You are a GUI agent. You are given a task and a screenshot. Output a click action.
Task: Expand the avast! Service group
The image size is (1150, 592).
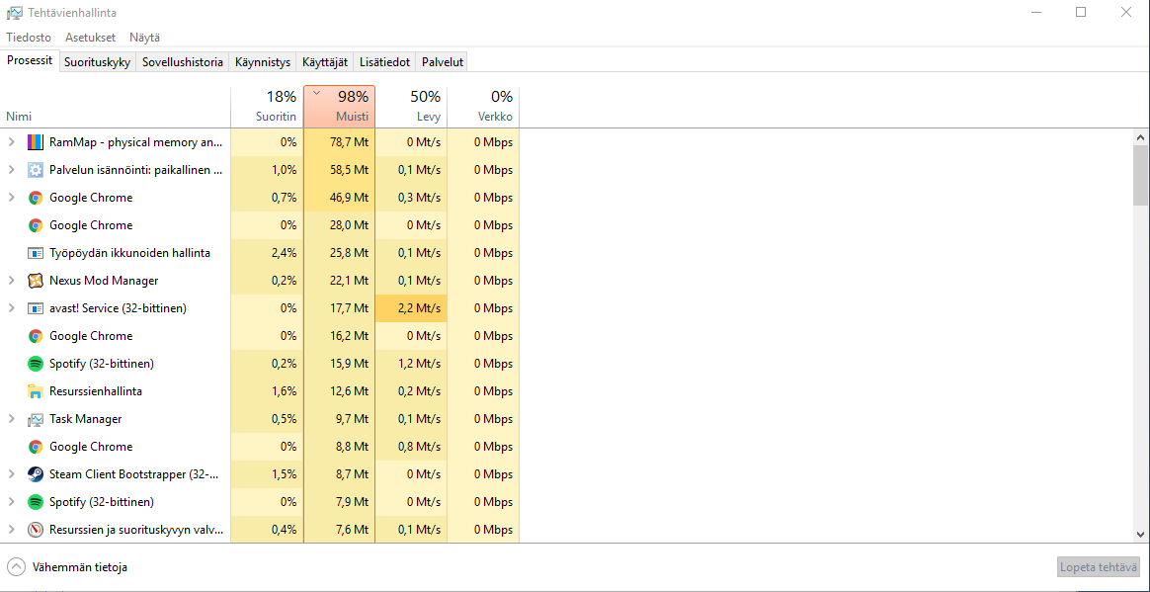(x=11, y=308)
